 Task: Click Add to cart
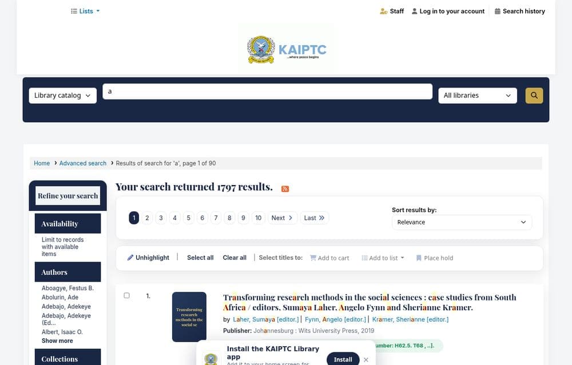pos(329,258)
